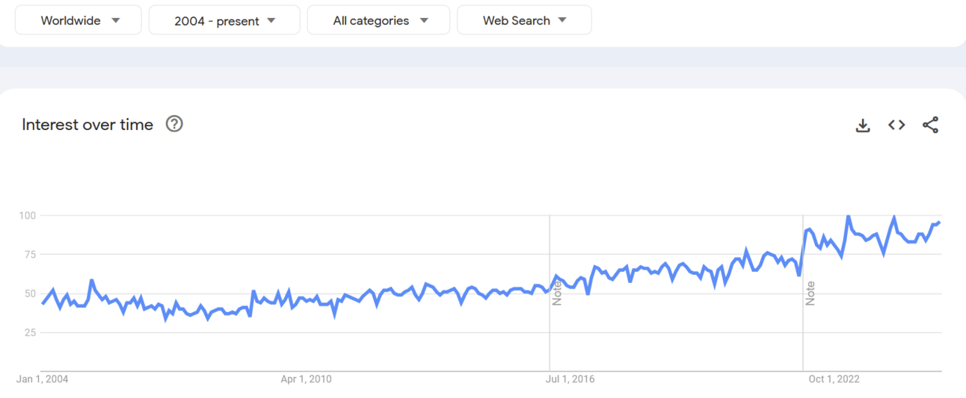Expand the Worldwide region dropdown

[79, 20]
